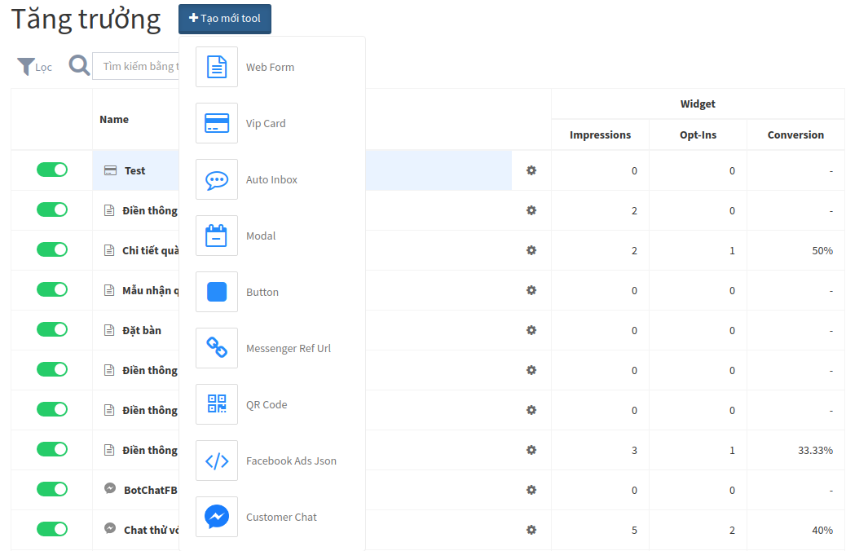Image resolution: width=846 pixels, height=551 pixels.
Task: Toggle the Mẫu nhận switch
Action: tap(52, 289)
